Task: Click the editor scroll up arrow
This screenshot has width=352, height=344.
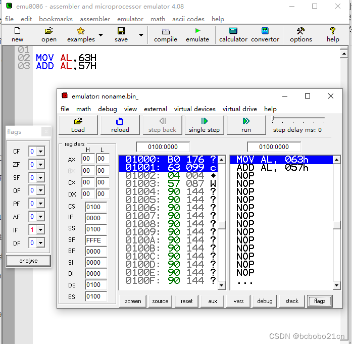Action: pyautogui.click(x=344, y=54)
